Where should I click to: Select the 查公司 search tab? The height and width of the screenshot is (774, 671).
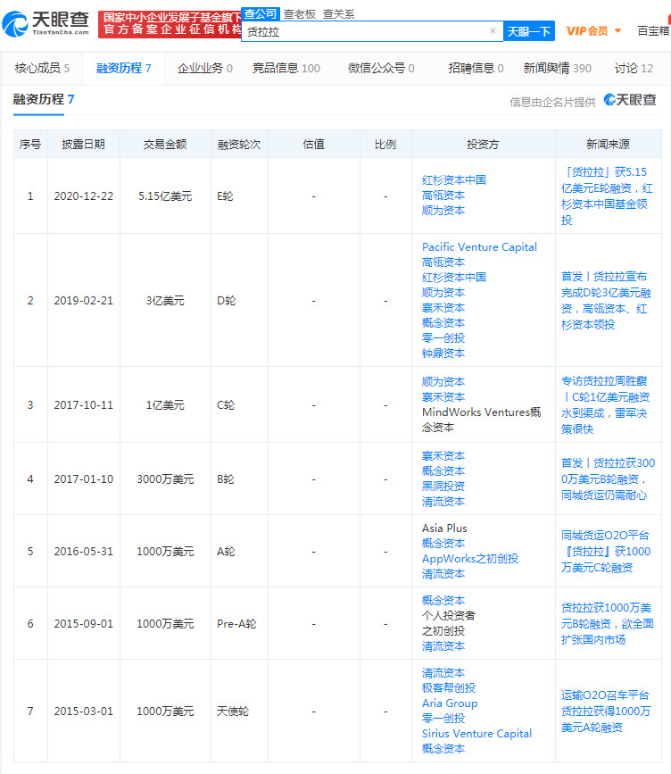[x=261, y=13]
